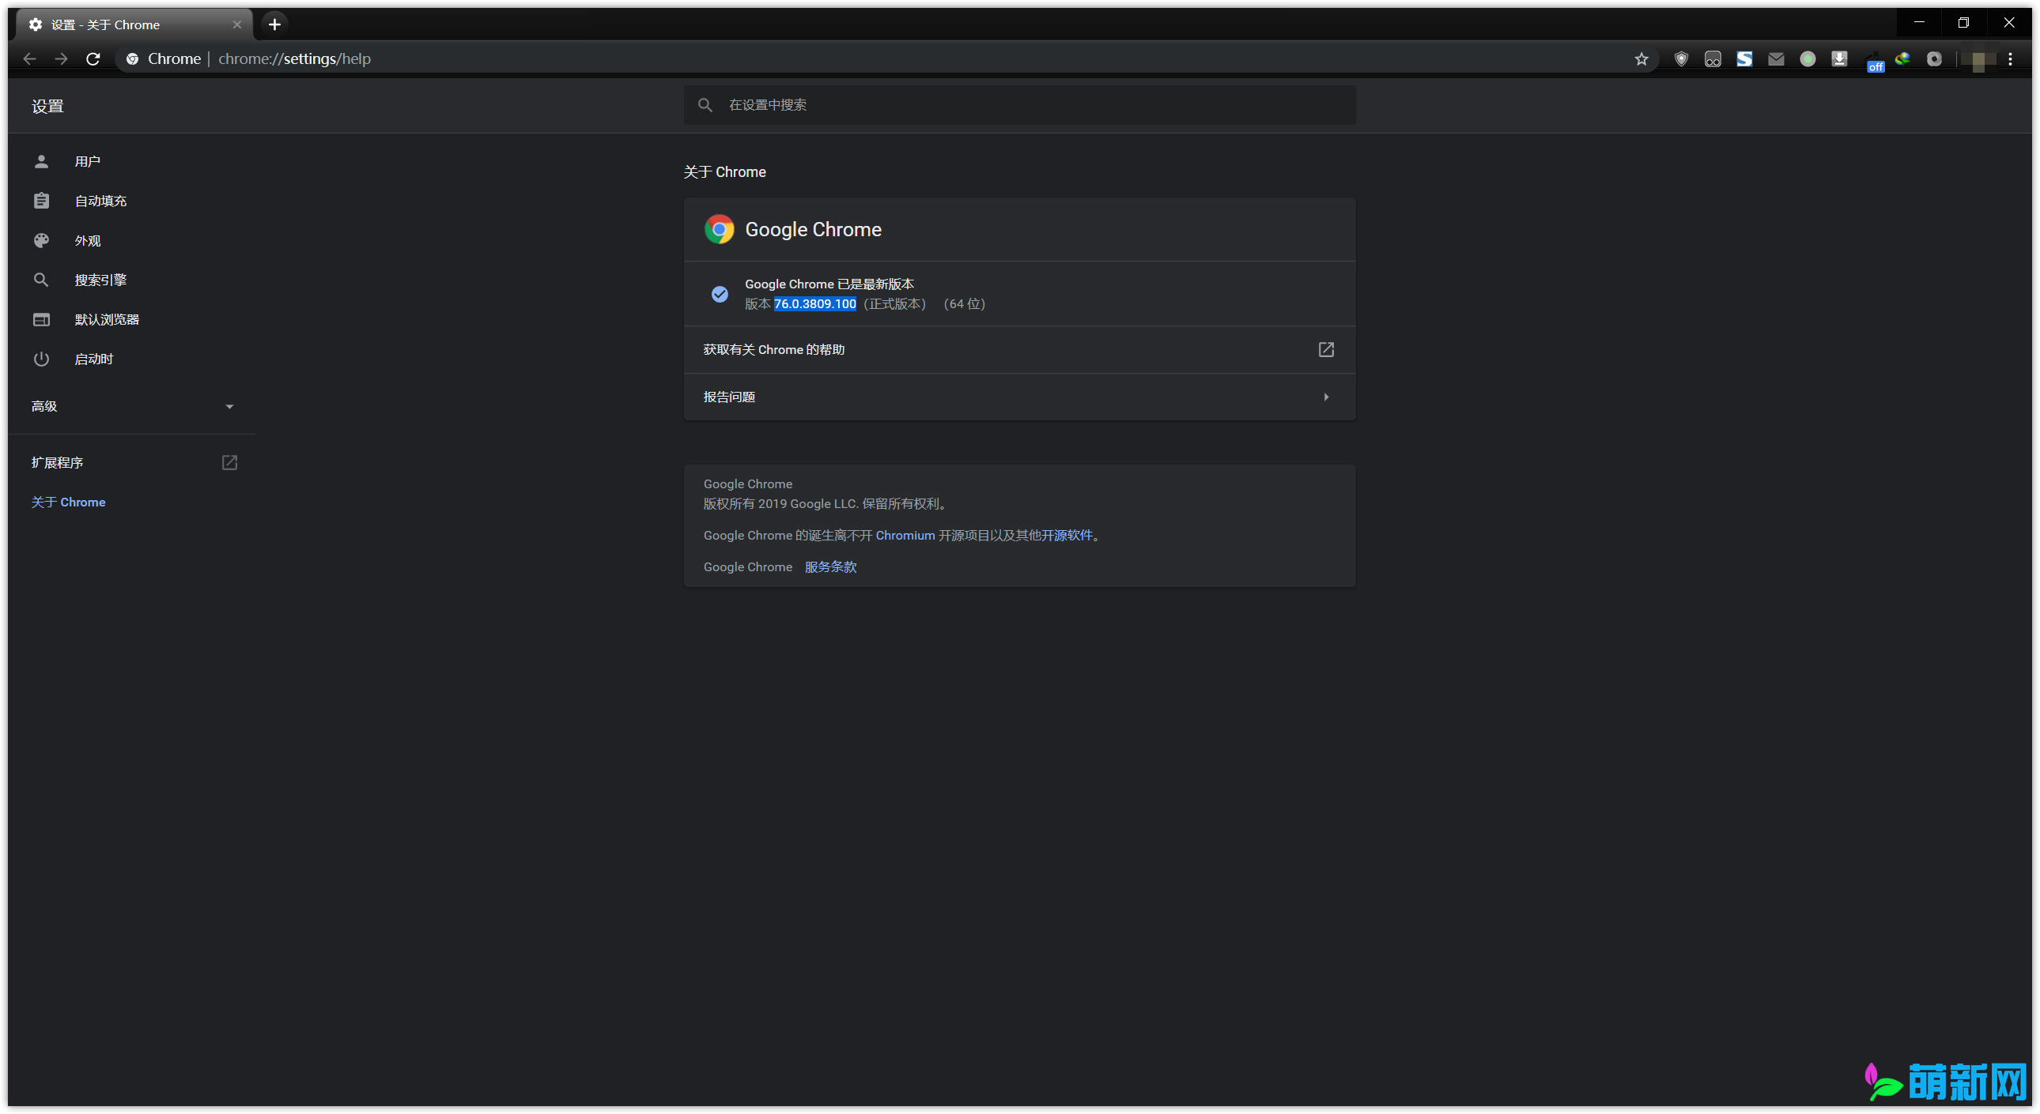Click the gray round extension icon

pos(1934,58)
